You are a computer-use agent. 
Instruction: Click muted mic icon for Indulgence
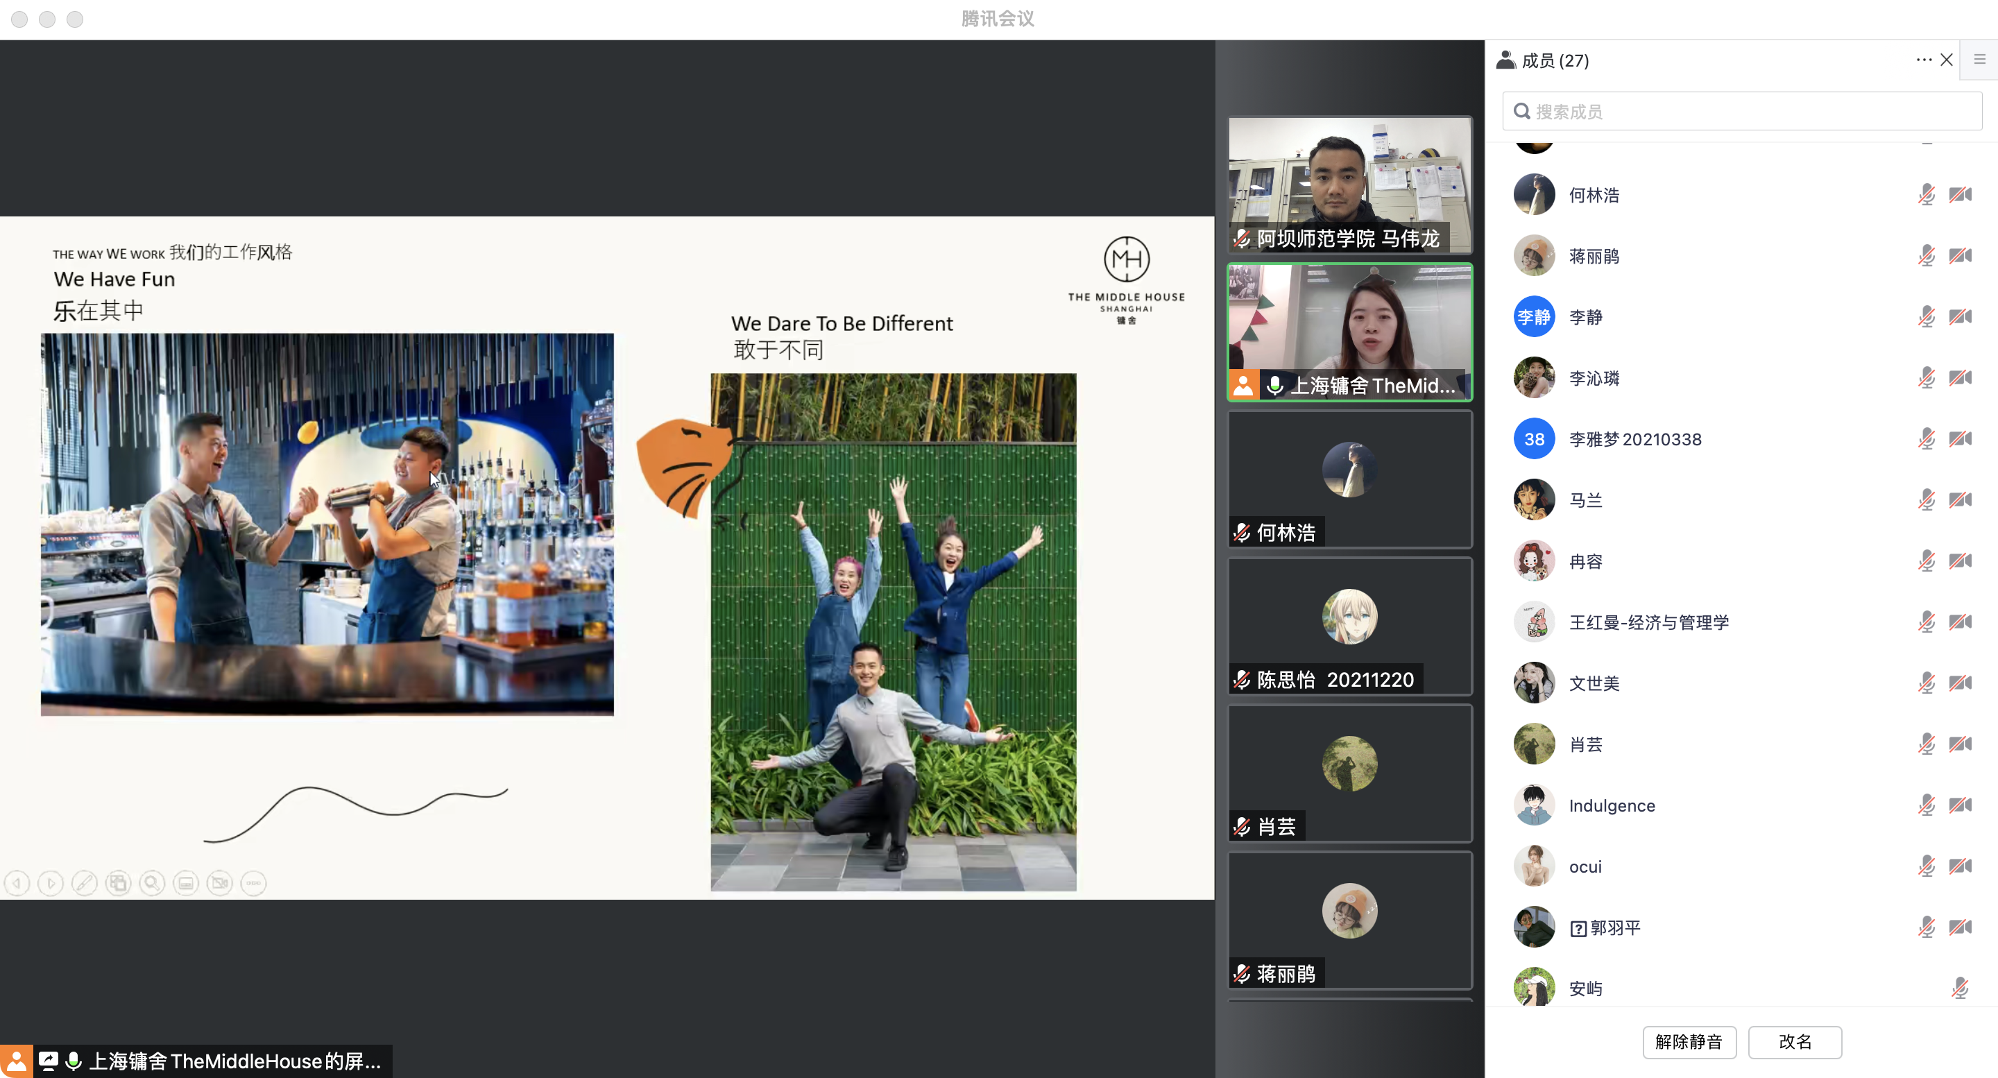(1927, 805)
